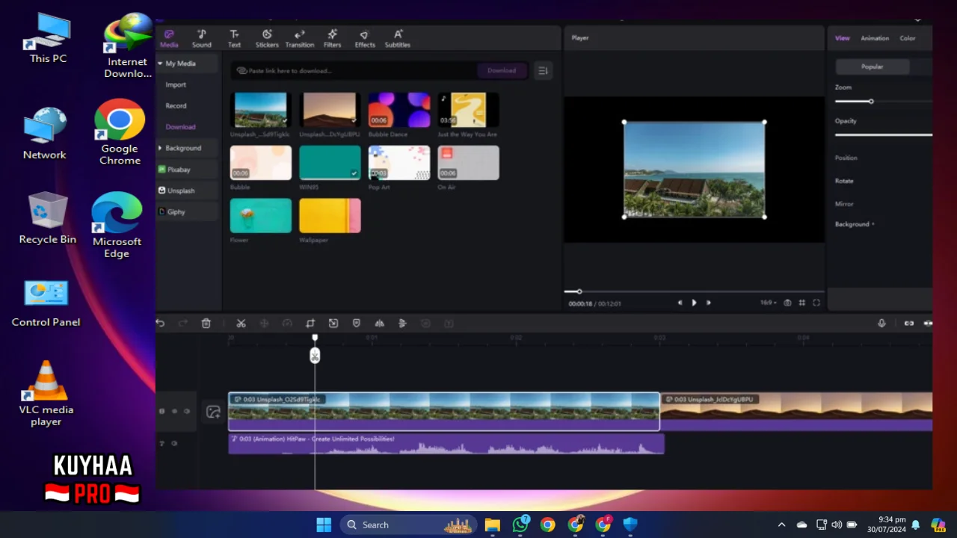Image resolution: width=957 pixels, height=538 pixels.
Task: Select the Crop tool in timeline toolbar
Action: pyautogui.click(x=310, y=323)
